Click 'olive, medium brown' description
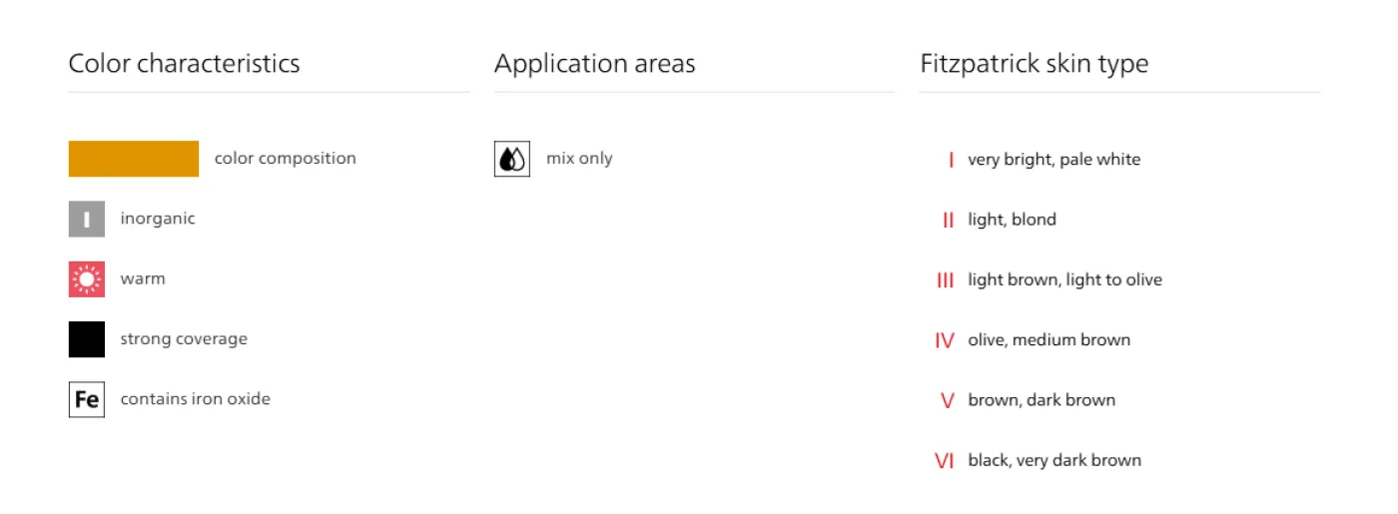 1048,340
